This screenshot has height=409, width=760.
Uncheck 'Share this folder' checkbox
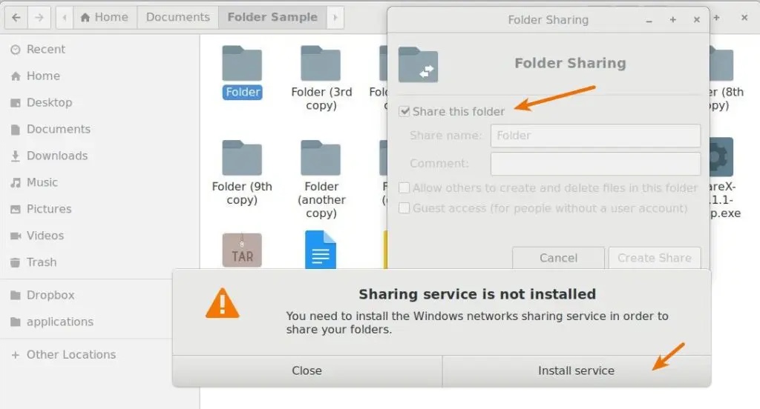[404, 112]
